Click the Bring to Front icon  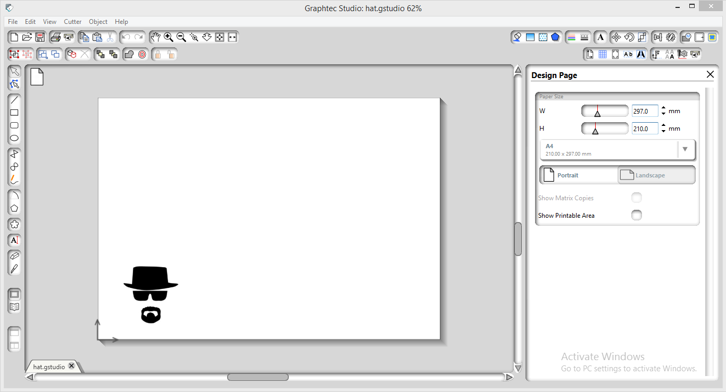click(x=100, y=54)
